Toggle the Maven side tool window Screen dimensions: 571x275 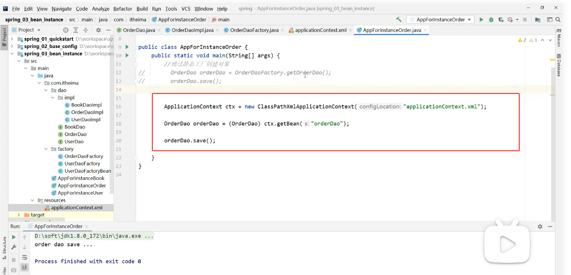pyautogui.click(x=559, y=38)
